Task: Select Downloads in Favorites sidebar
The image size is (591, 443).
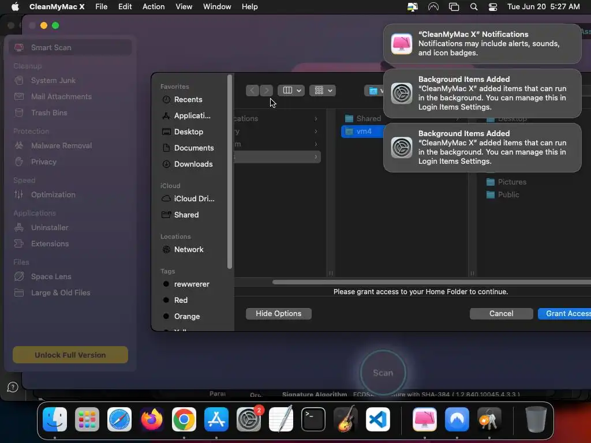Action: click(x=193, y=164)
